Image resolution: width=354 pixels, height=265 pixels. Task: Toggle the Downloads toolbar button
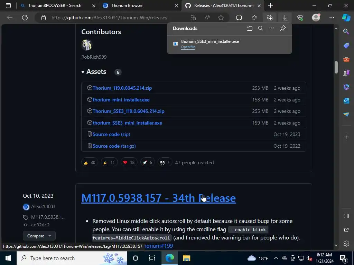pyautogui.click(x=285, y=18)
